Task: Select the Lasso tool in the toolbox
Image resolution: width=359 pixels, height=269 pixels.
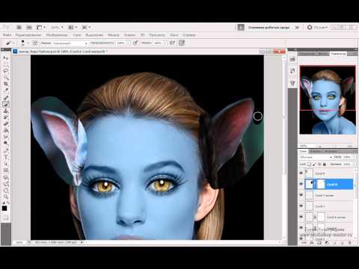Action: [x=5, y=71]
